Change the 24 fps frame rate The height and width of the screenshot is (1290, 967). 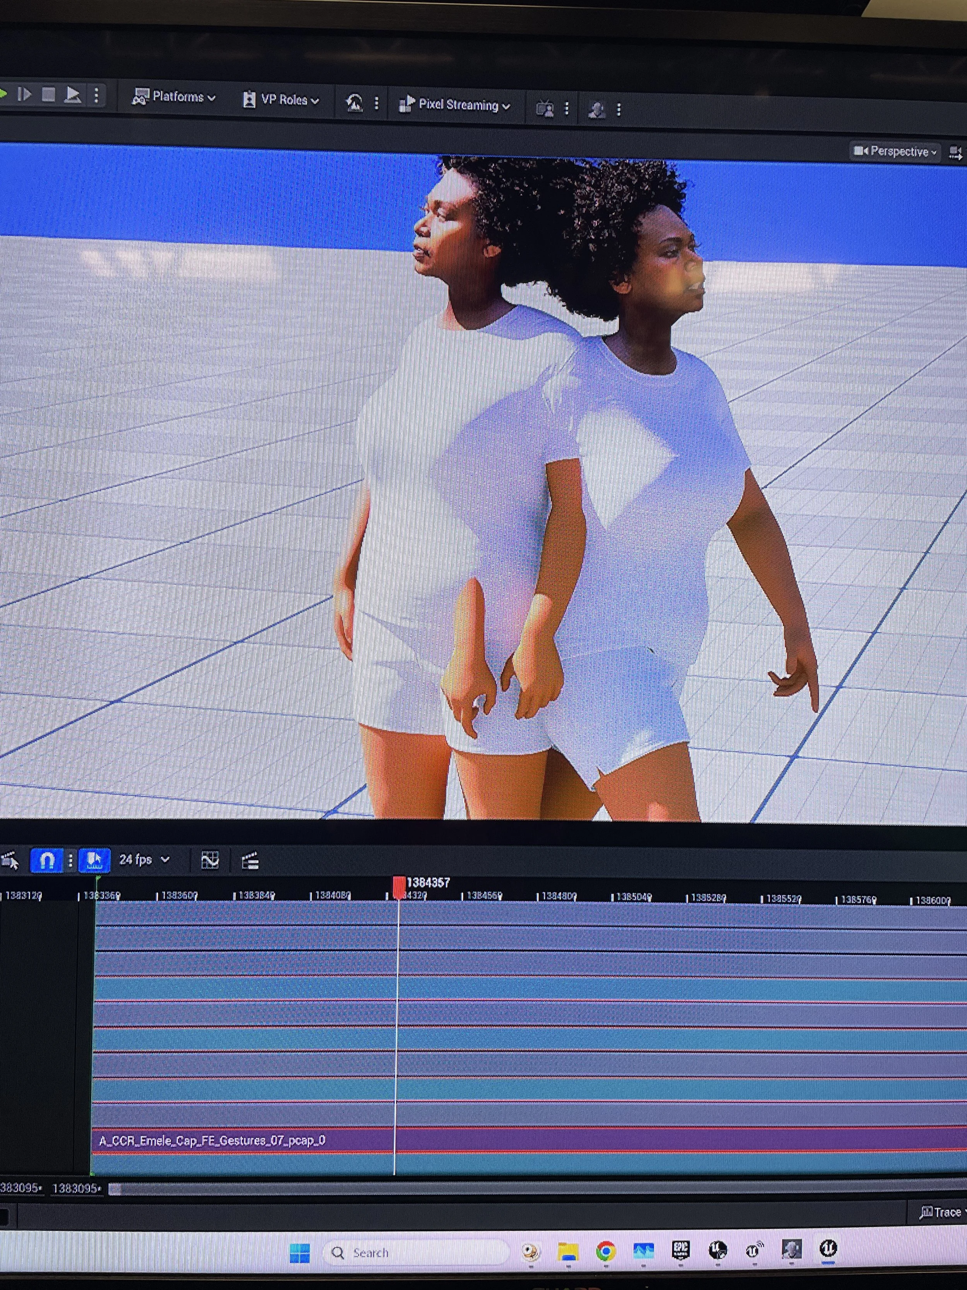coord(144,860)
